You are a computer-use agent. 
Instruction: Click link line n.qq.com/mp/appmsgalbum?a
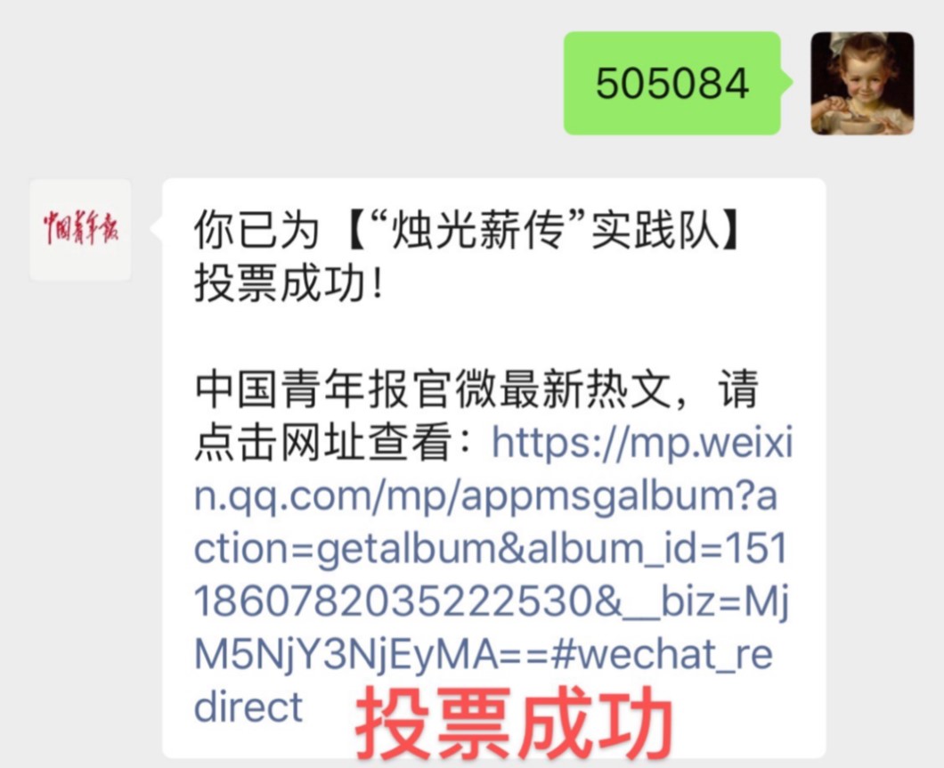point(486,495)
